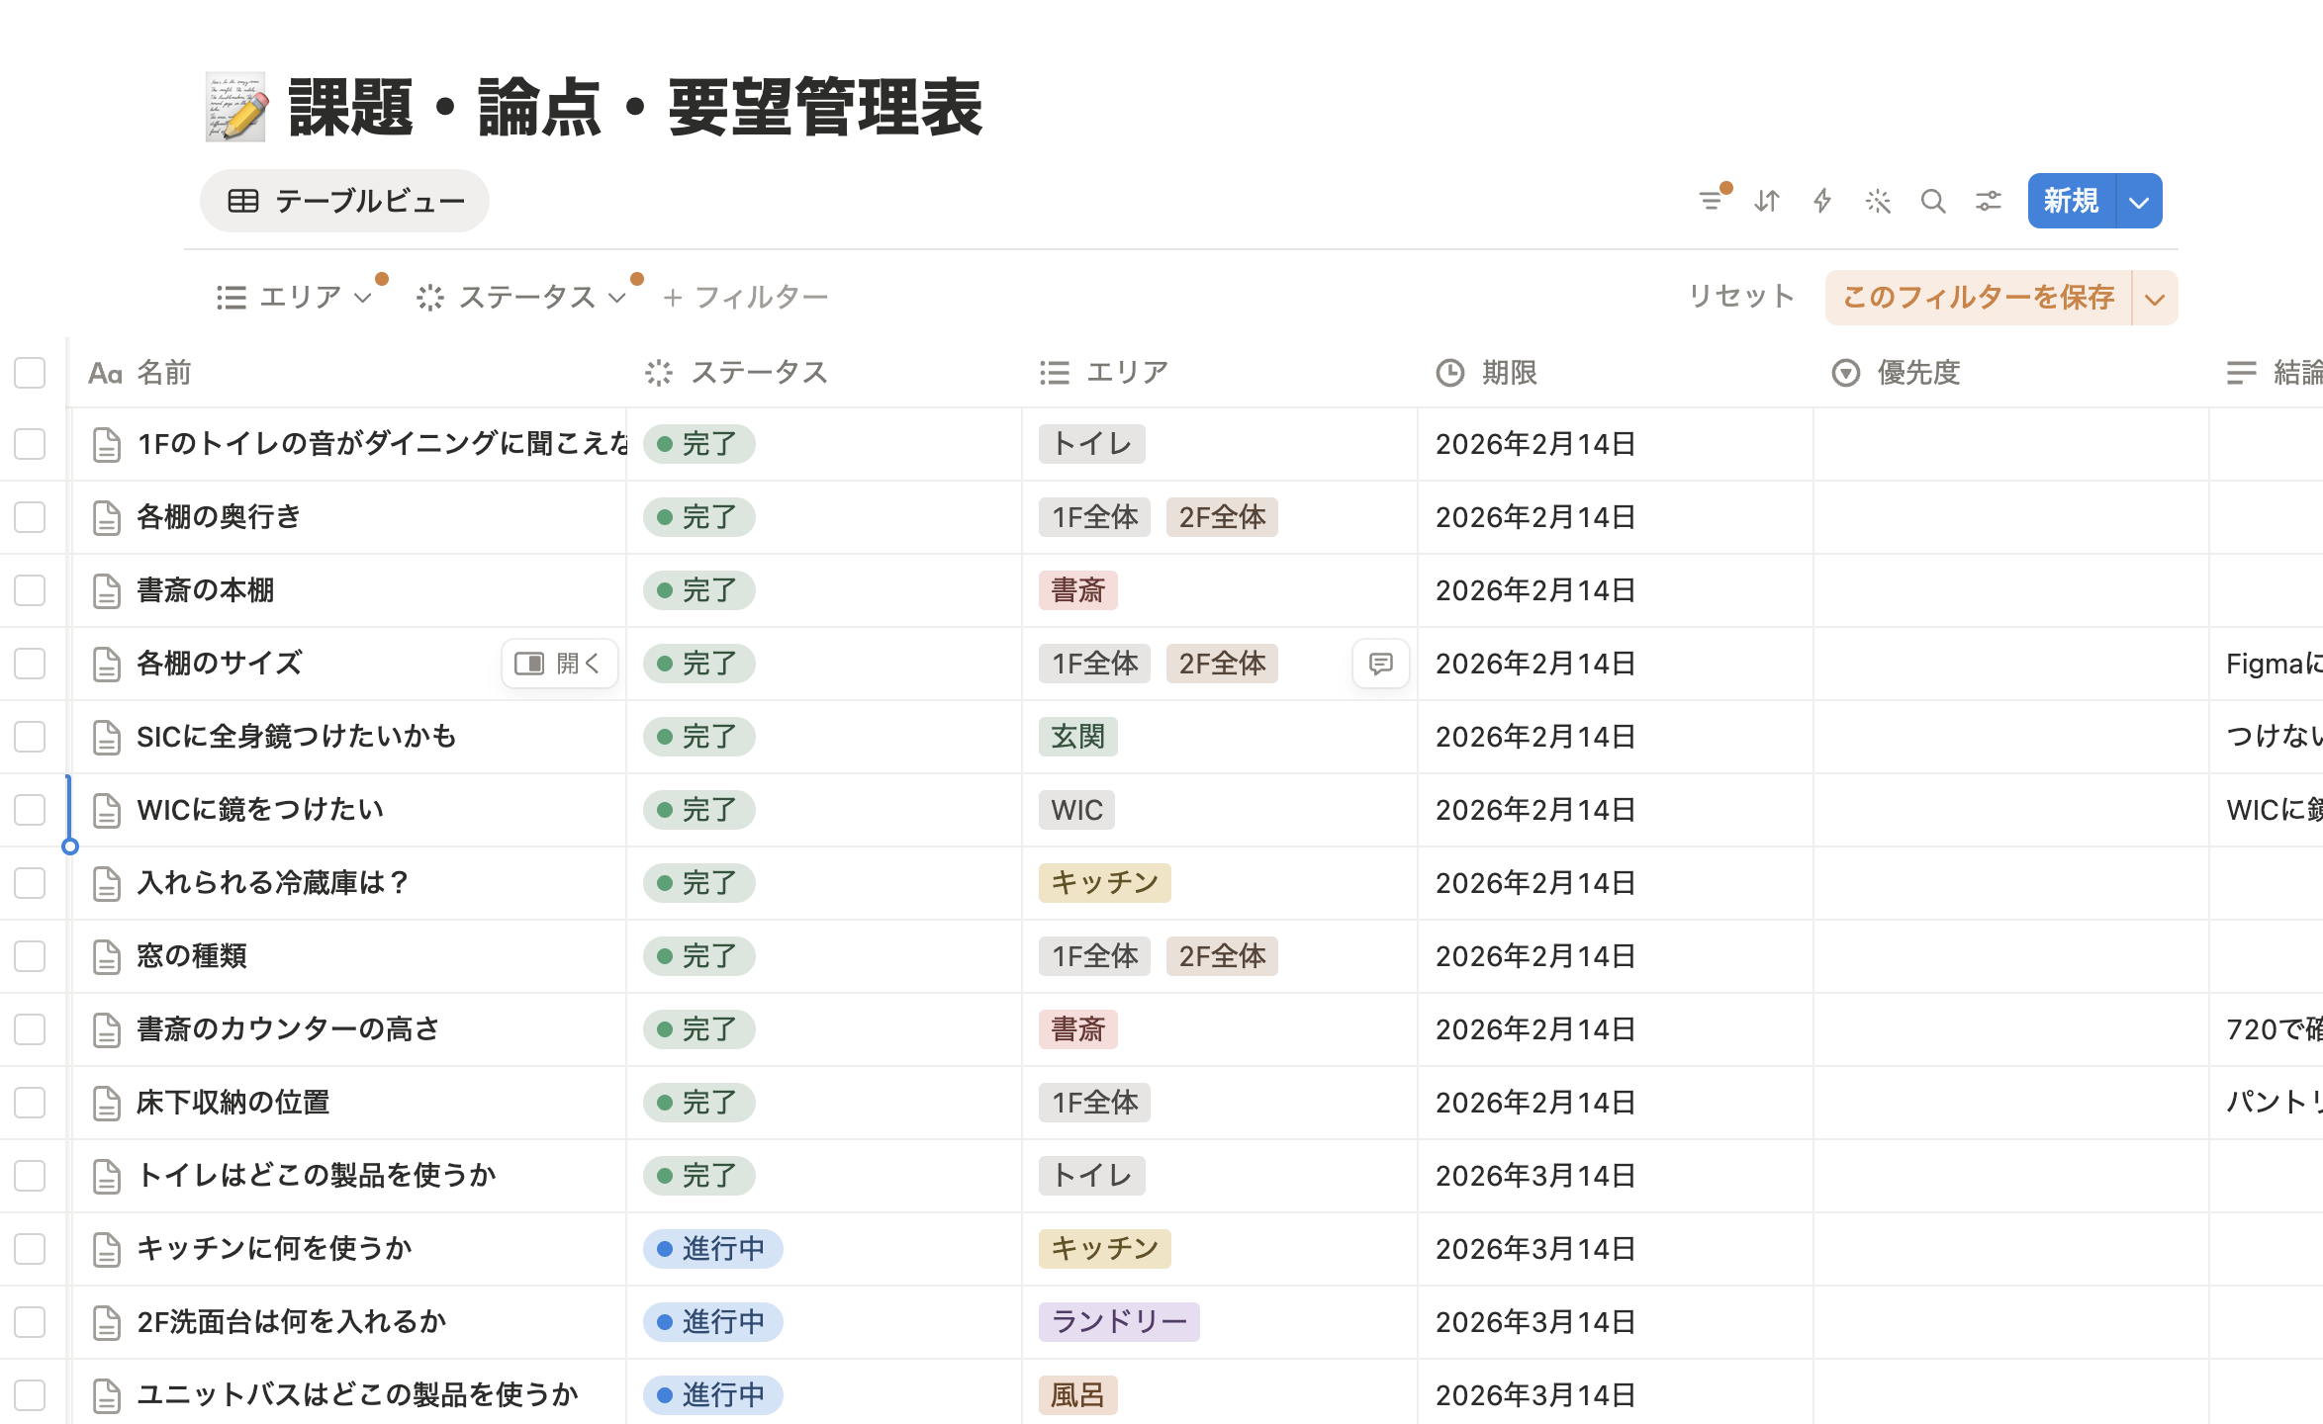Check the checkbox for 各棚のサイズ row
This screenshot has width=2323, height=1424.
point(30,664)
